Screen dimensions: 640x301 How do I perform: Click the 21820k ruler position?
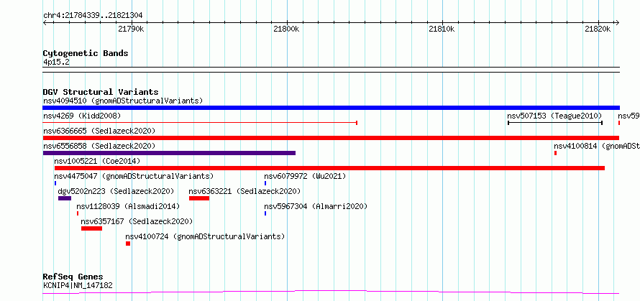click(598, 29)
